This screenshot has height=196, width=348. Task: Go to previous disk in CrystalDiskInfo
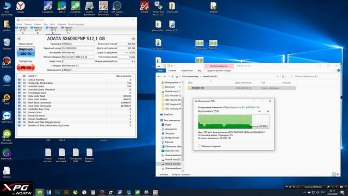click(19, 39)
